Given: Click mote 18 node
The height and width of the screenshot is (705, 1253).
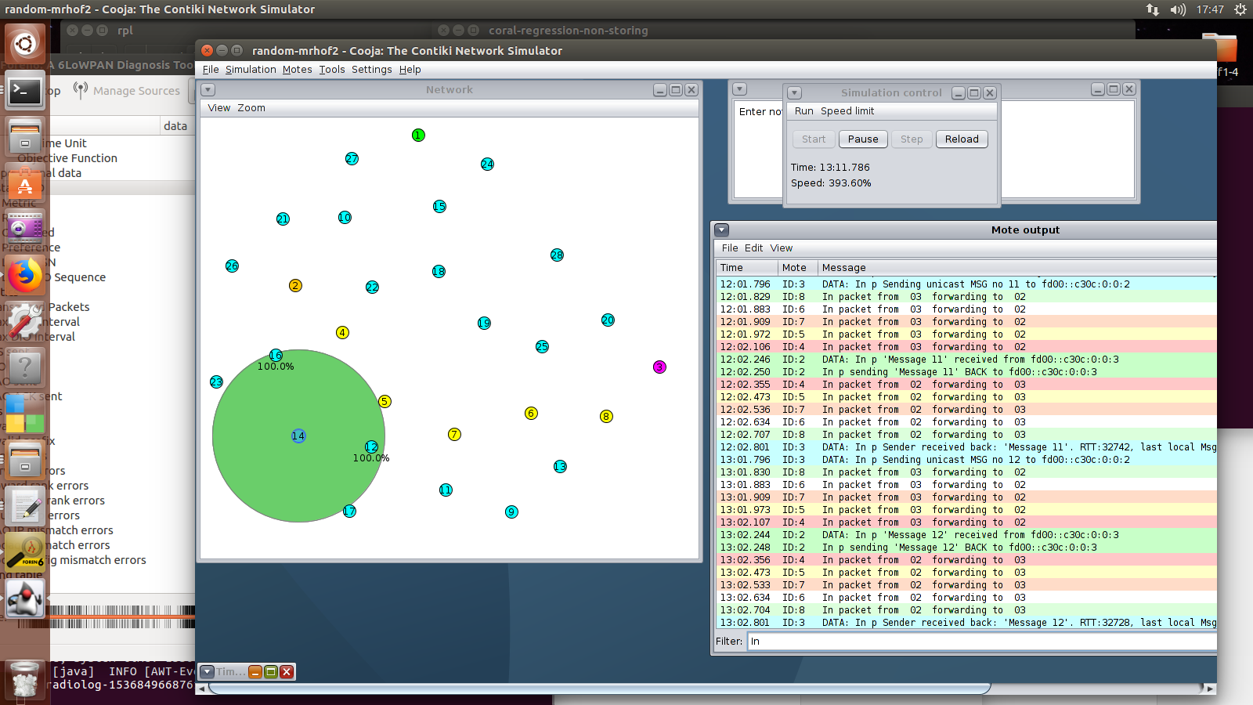Looking at the screenshot, I should click(439, 272).
